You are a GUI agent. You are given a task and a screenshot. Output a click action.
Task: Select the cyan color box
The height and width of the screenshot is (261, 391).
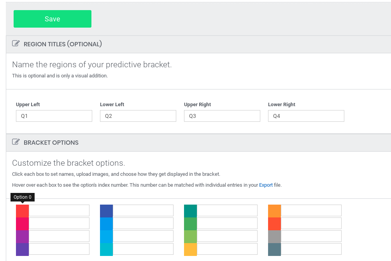tap(107, 250)
